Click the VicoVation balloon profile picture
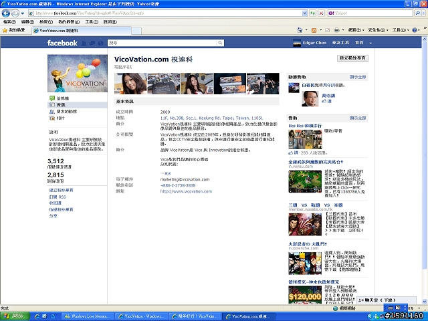Screen dimensions: 428x321 [78, 73]
